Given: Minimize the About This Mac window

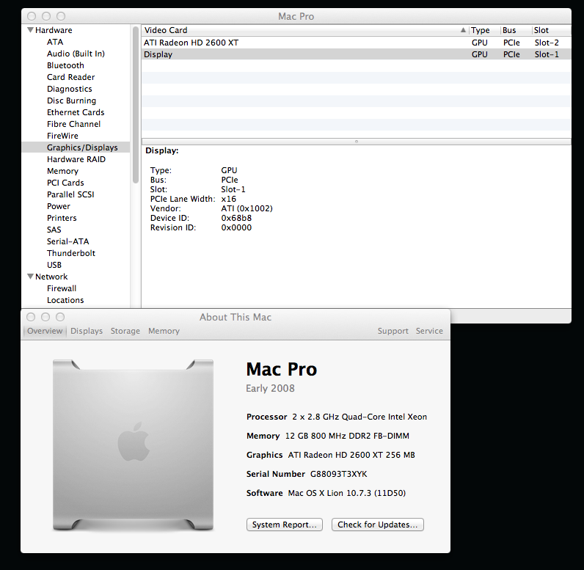Looking at the screenshot, I should pyautogui.click(x=45, y=317).
